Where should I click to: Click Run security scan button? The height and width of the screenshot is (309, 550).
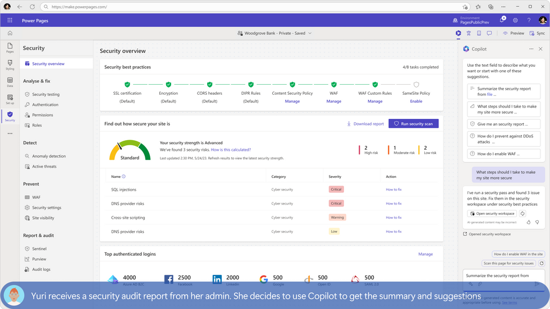413,124
